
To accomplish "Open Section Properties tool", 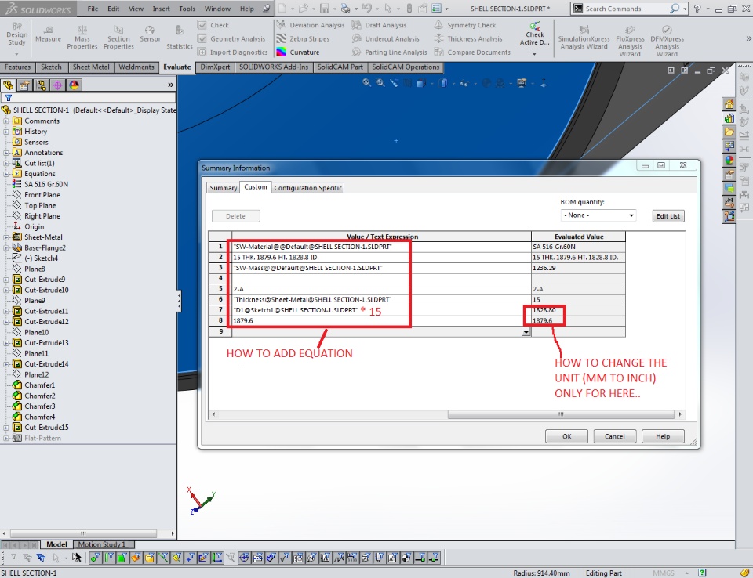I will (118, 38).
